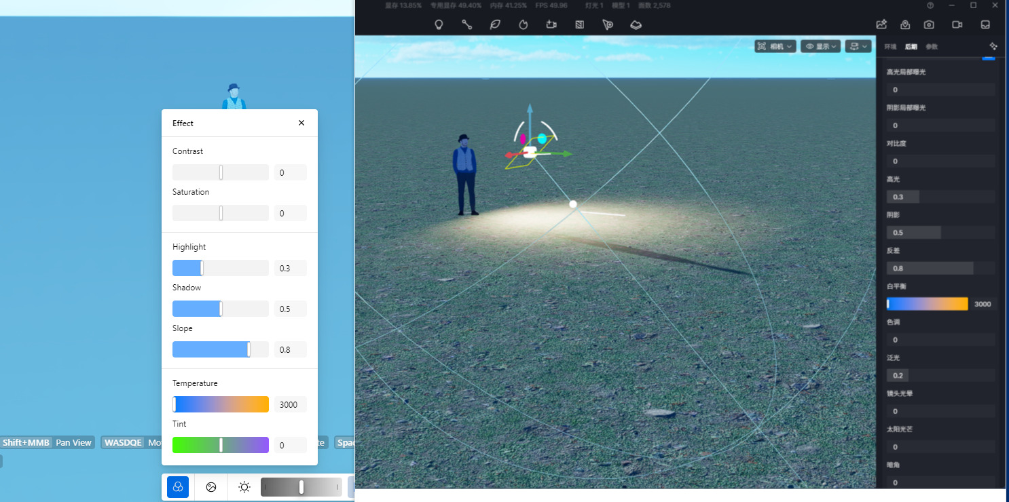Click the sparkle icon beside the panel tabs

tap(993, 46)
